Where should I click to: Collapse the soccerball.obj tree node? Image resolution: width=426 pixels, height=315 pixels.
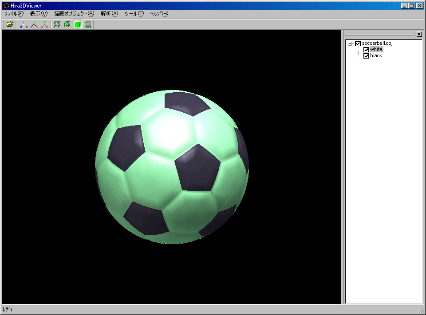tap(350, 43)
